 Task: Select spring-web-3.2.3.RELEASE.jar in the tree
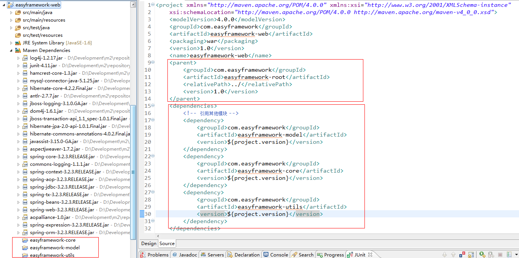point(62,210)
